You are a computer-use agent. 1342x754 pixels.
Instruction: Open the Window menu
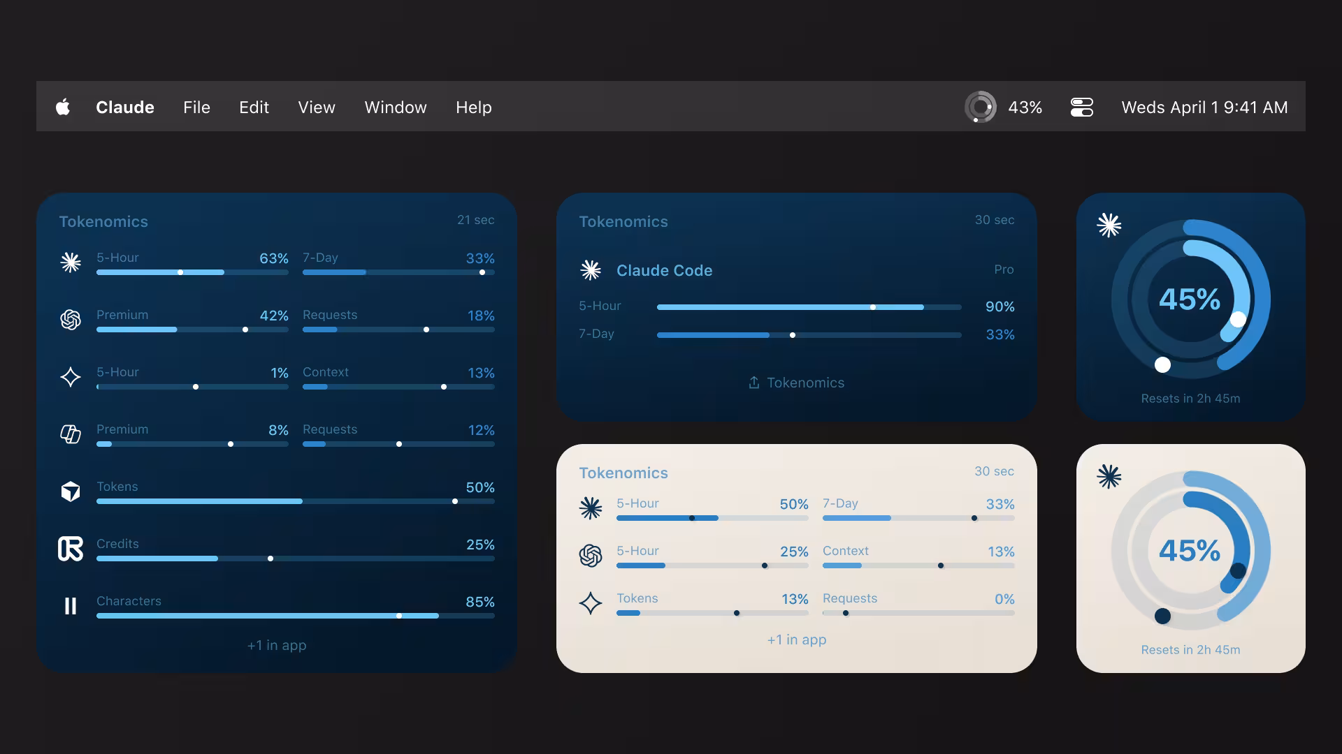click(x=396, y=107)
